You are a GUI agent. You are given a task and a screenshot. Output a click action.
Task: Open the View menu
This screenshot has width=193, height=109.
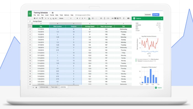[42, 15]
